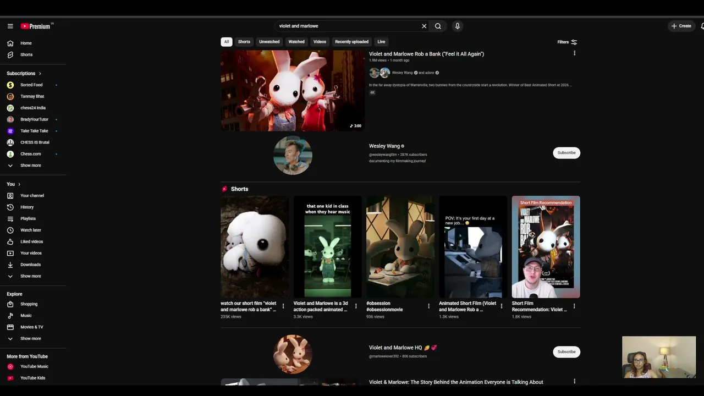The image size is (704, 396).
Task: Open Sorted Food channel subscription
Action: pos(33,85)
